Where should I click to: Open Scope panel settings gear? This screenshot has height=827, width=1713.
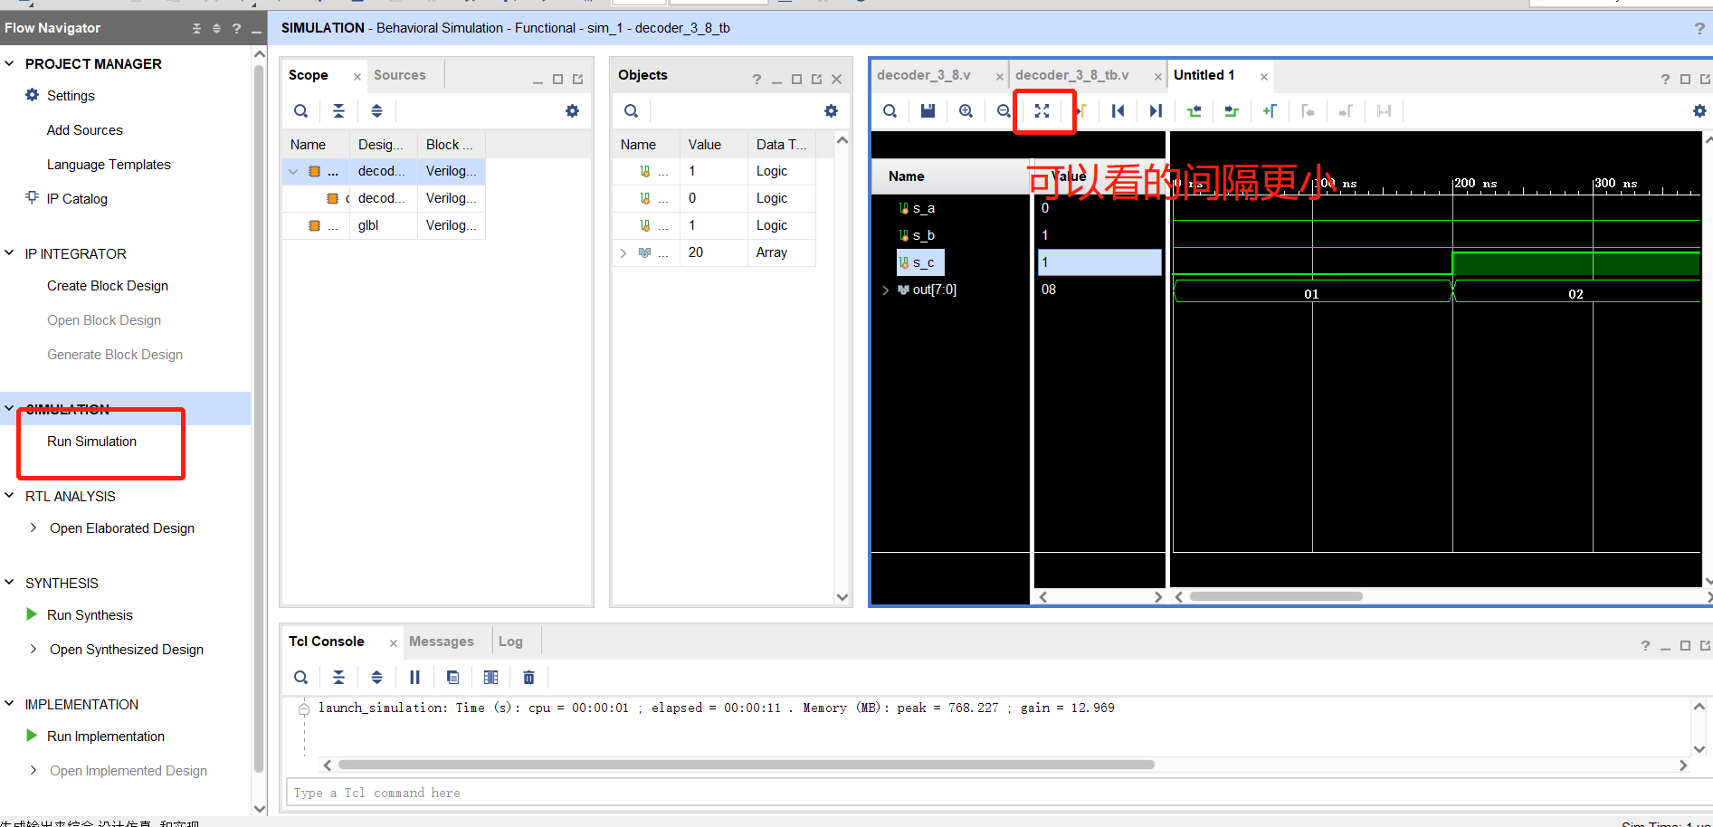click(x=572, y=111)
